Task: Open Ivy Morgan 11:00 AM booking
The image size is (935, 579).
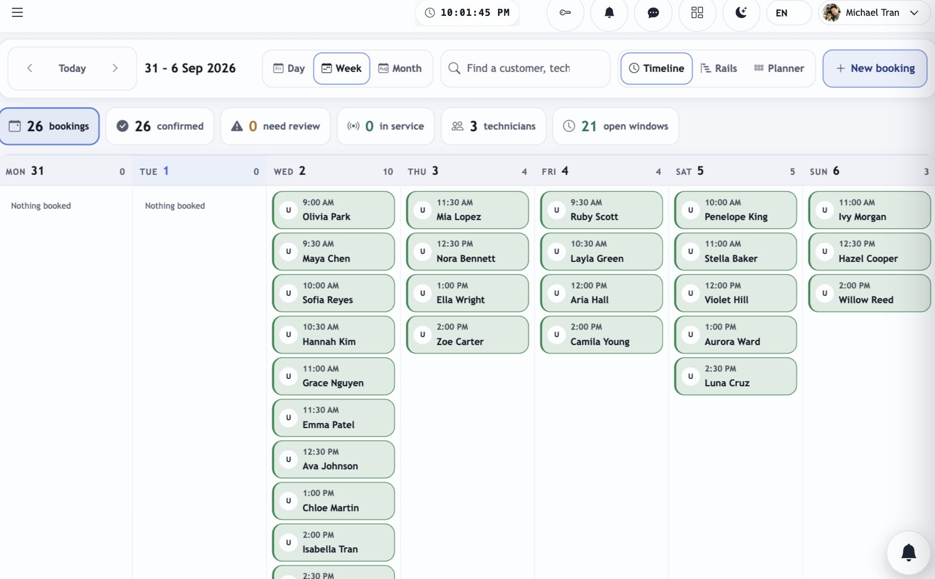Action: tap(870, 210)
